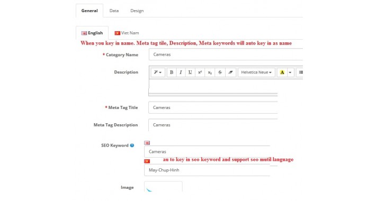376x201 pixels.
Task: Click the SEO Keyword label text
Action: coord(115,145)
